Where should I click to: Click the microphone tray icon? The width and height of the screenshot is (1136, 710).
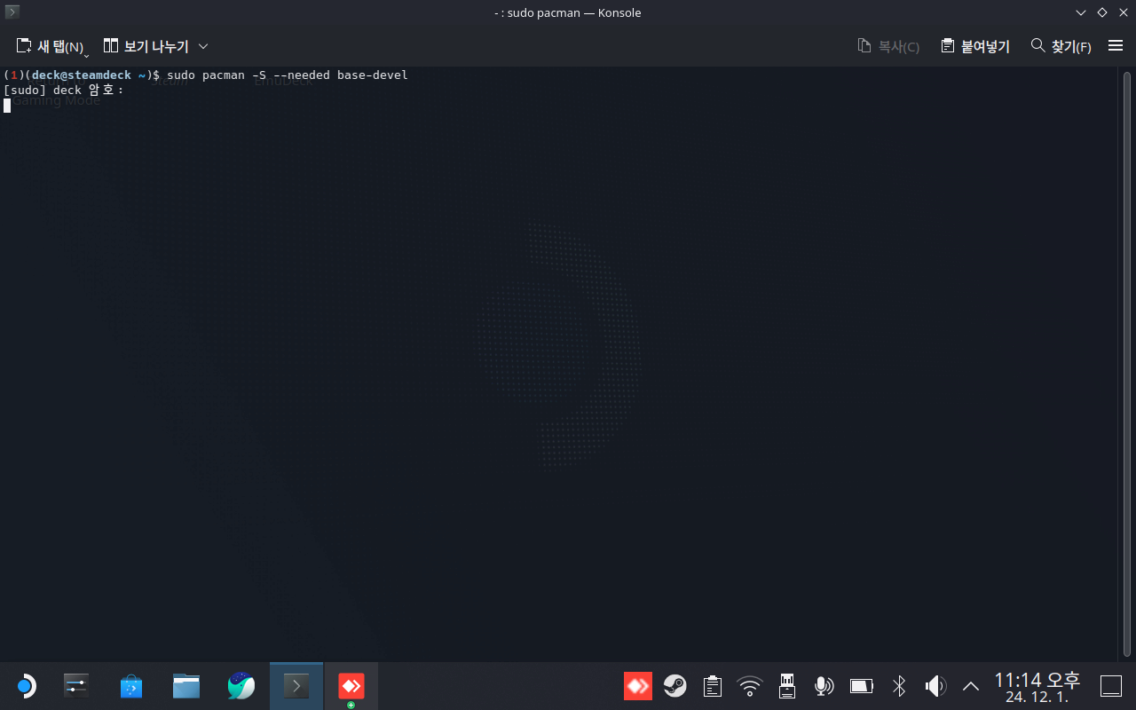tap(824, 686)
